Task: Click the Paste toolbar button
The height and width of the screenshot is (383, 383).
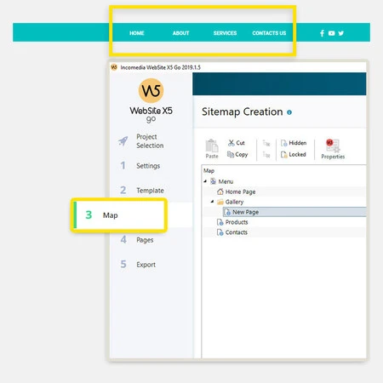Action: point(212,149)
